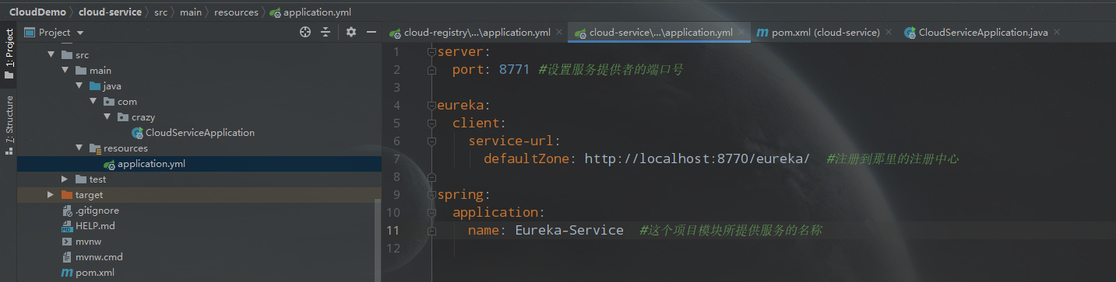Screen dimensions: 1116x282
Task: Switch to pom.xml (cloud-service) tab
Action: click(x=818, y=33)
